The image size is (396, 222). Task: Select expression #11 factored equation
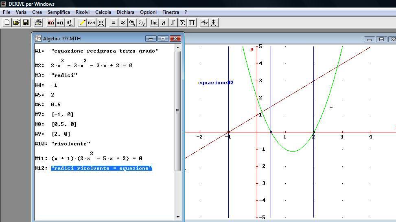(x=97, y=156)
